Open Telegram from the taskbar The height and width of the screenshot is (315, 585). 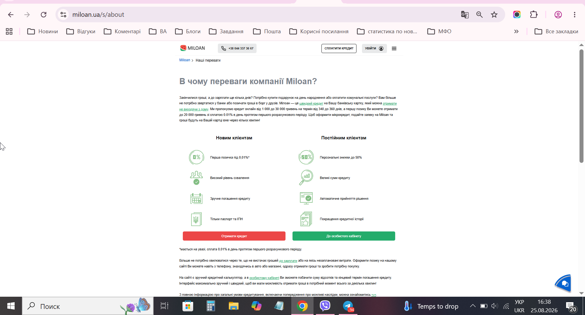click(x=348, y=306)
